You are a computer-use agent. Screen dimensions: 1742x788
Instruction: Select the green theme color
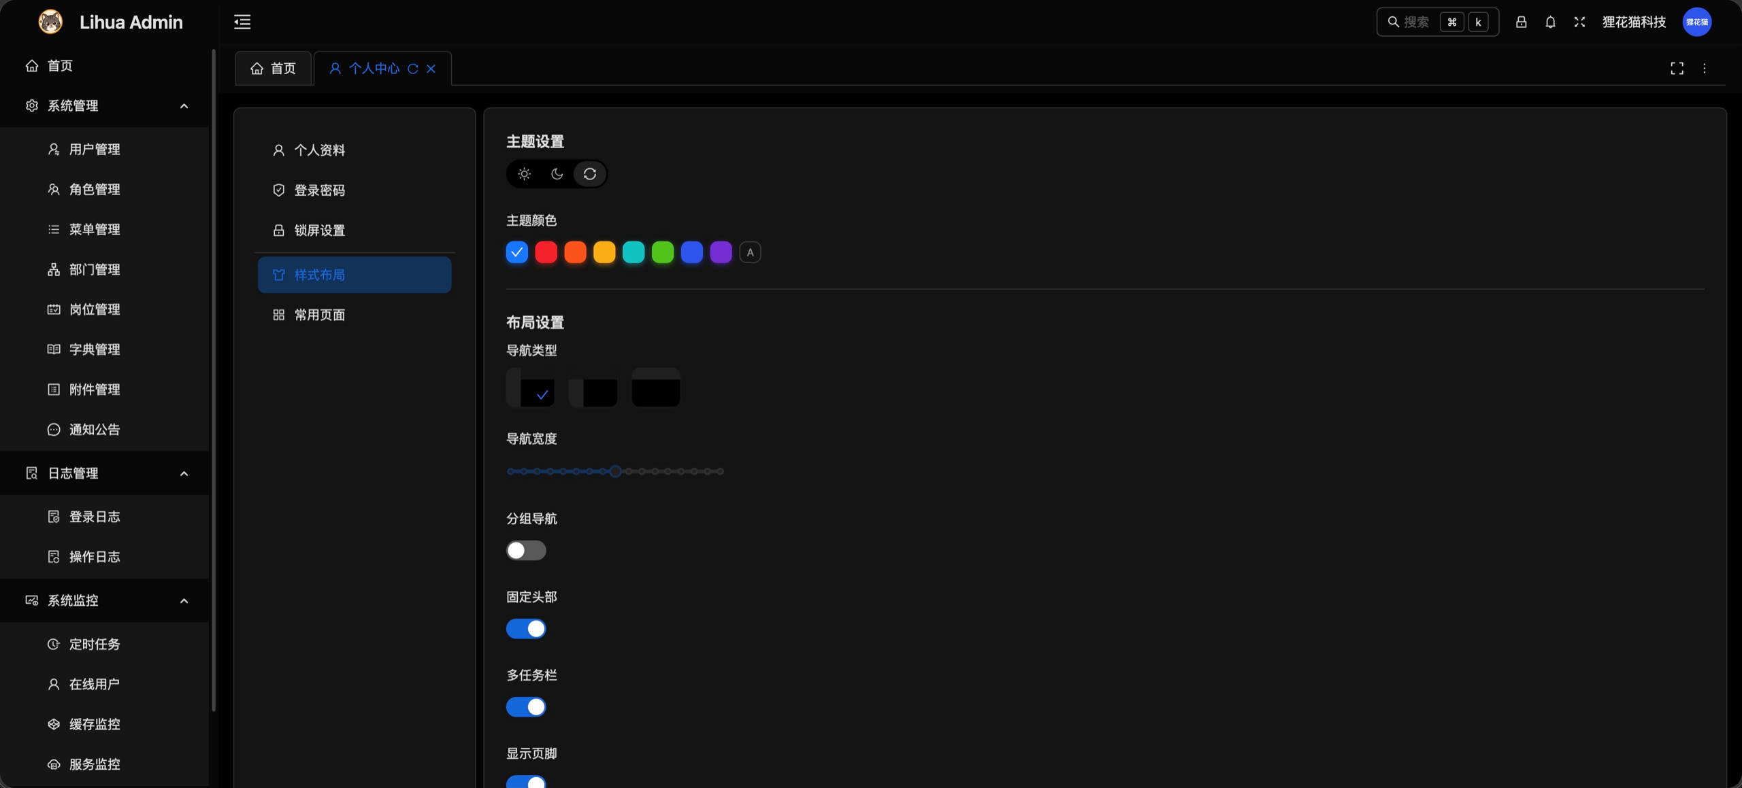663,252
